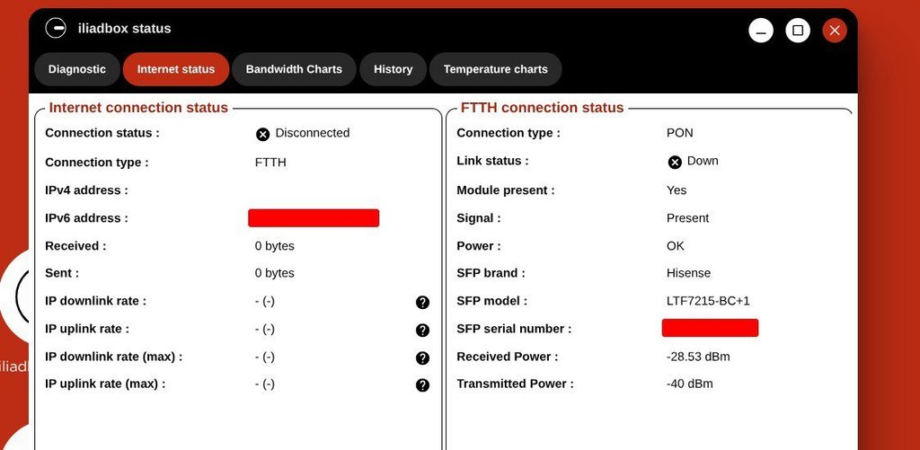Viewport: 920px width, 450px height.
Task: Click the help icon beside IP downlink rate
Action: [x=422, y=302]
